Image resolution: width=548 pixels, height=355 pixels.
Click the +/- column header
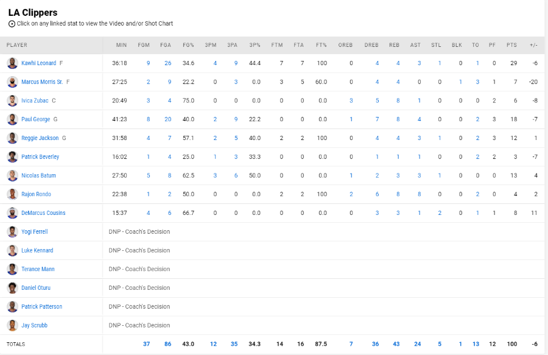click(533, 45)
